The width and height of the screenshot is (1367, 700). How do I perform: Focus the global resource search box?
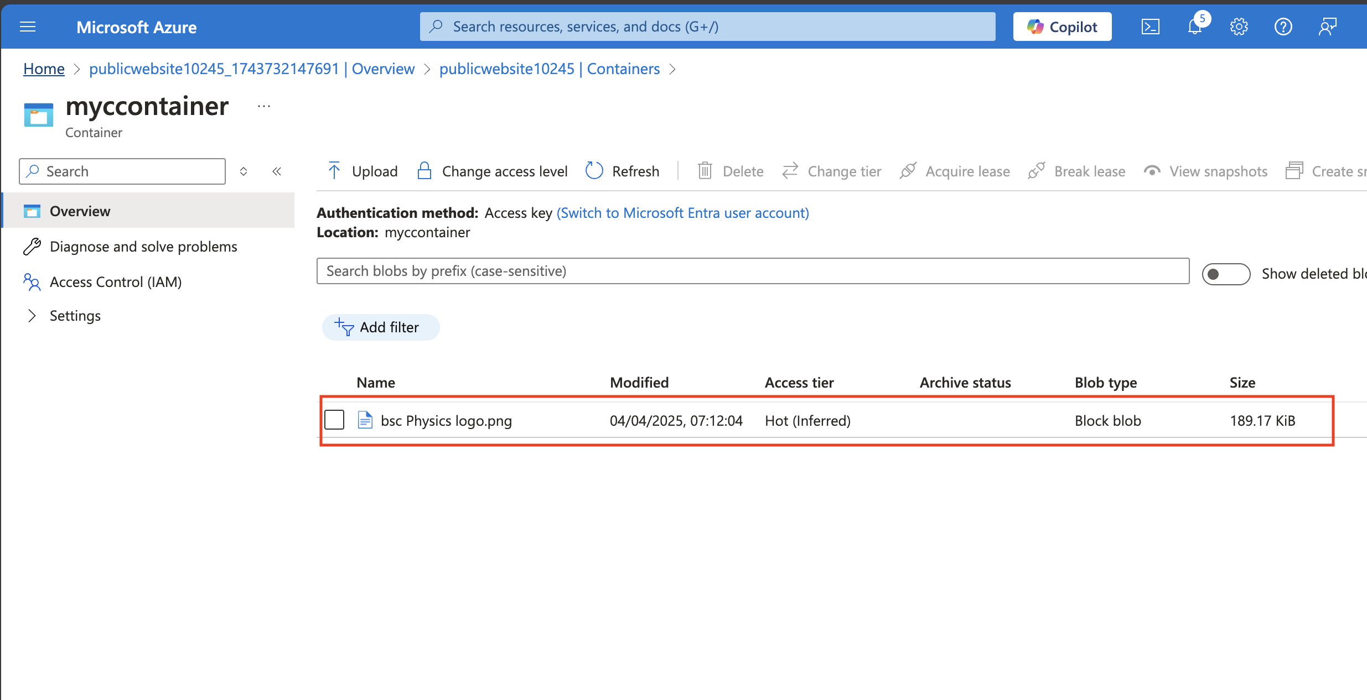[x=707, y=27]
